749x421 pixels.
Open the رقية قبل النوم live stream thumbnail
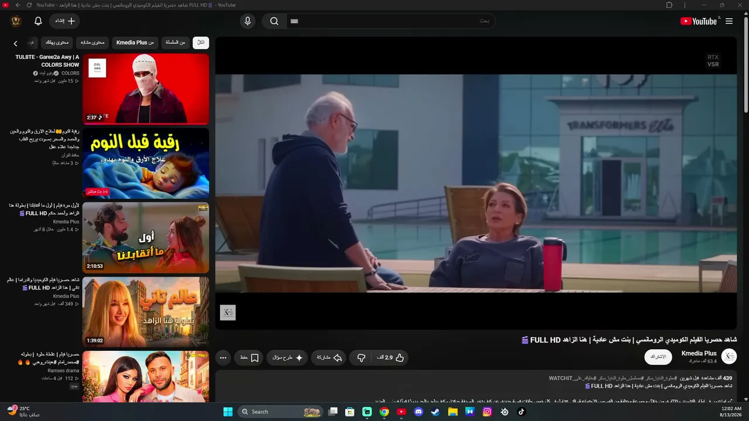coord(146,163)
